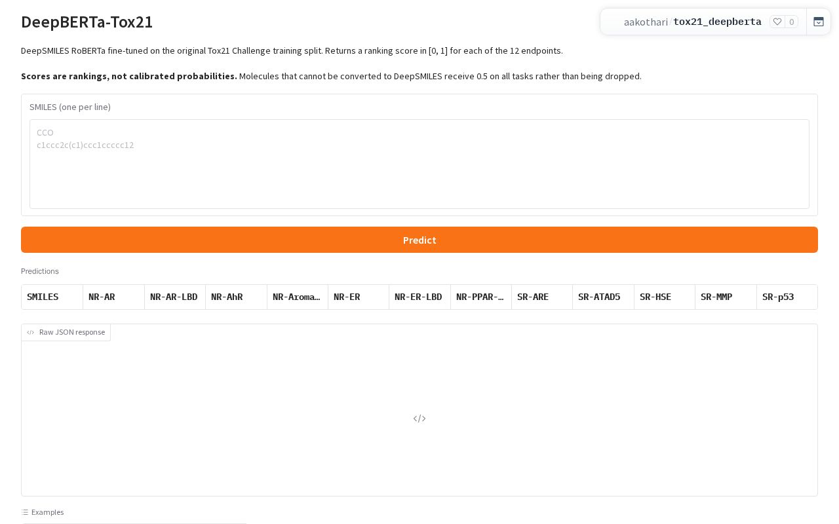Image resolution: width=839 pixels, height=524 pixels.
Task: Open the aakothari profile link
Action: (x=646, y=22)
